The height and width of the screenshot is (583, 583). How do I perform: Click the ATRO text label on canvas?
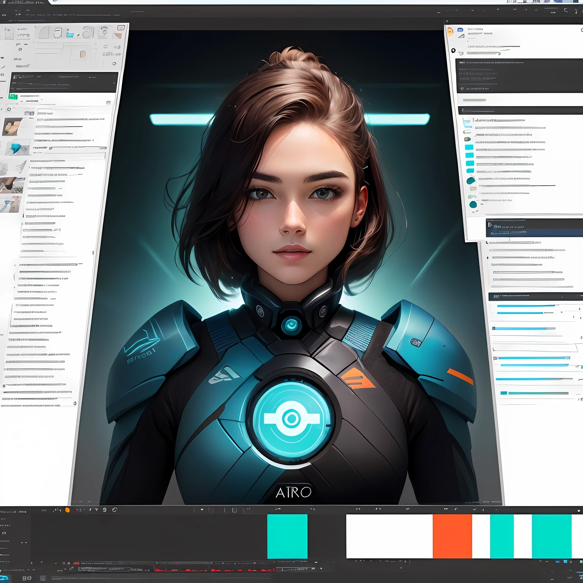(x=293, y=492)
